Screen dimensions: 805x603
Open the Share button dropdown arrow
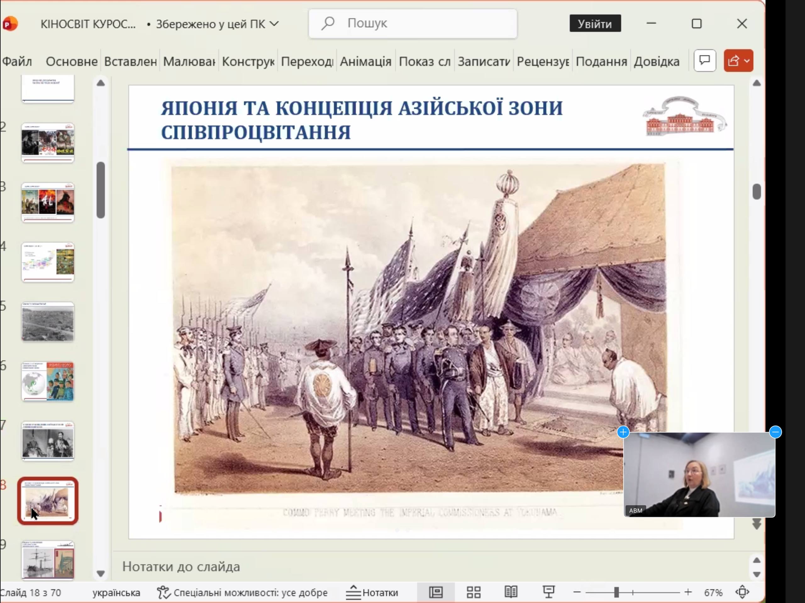point(747,61)
